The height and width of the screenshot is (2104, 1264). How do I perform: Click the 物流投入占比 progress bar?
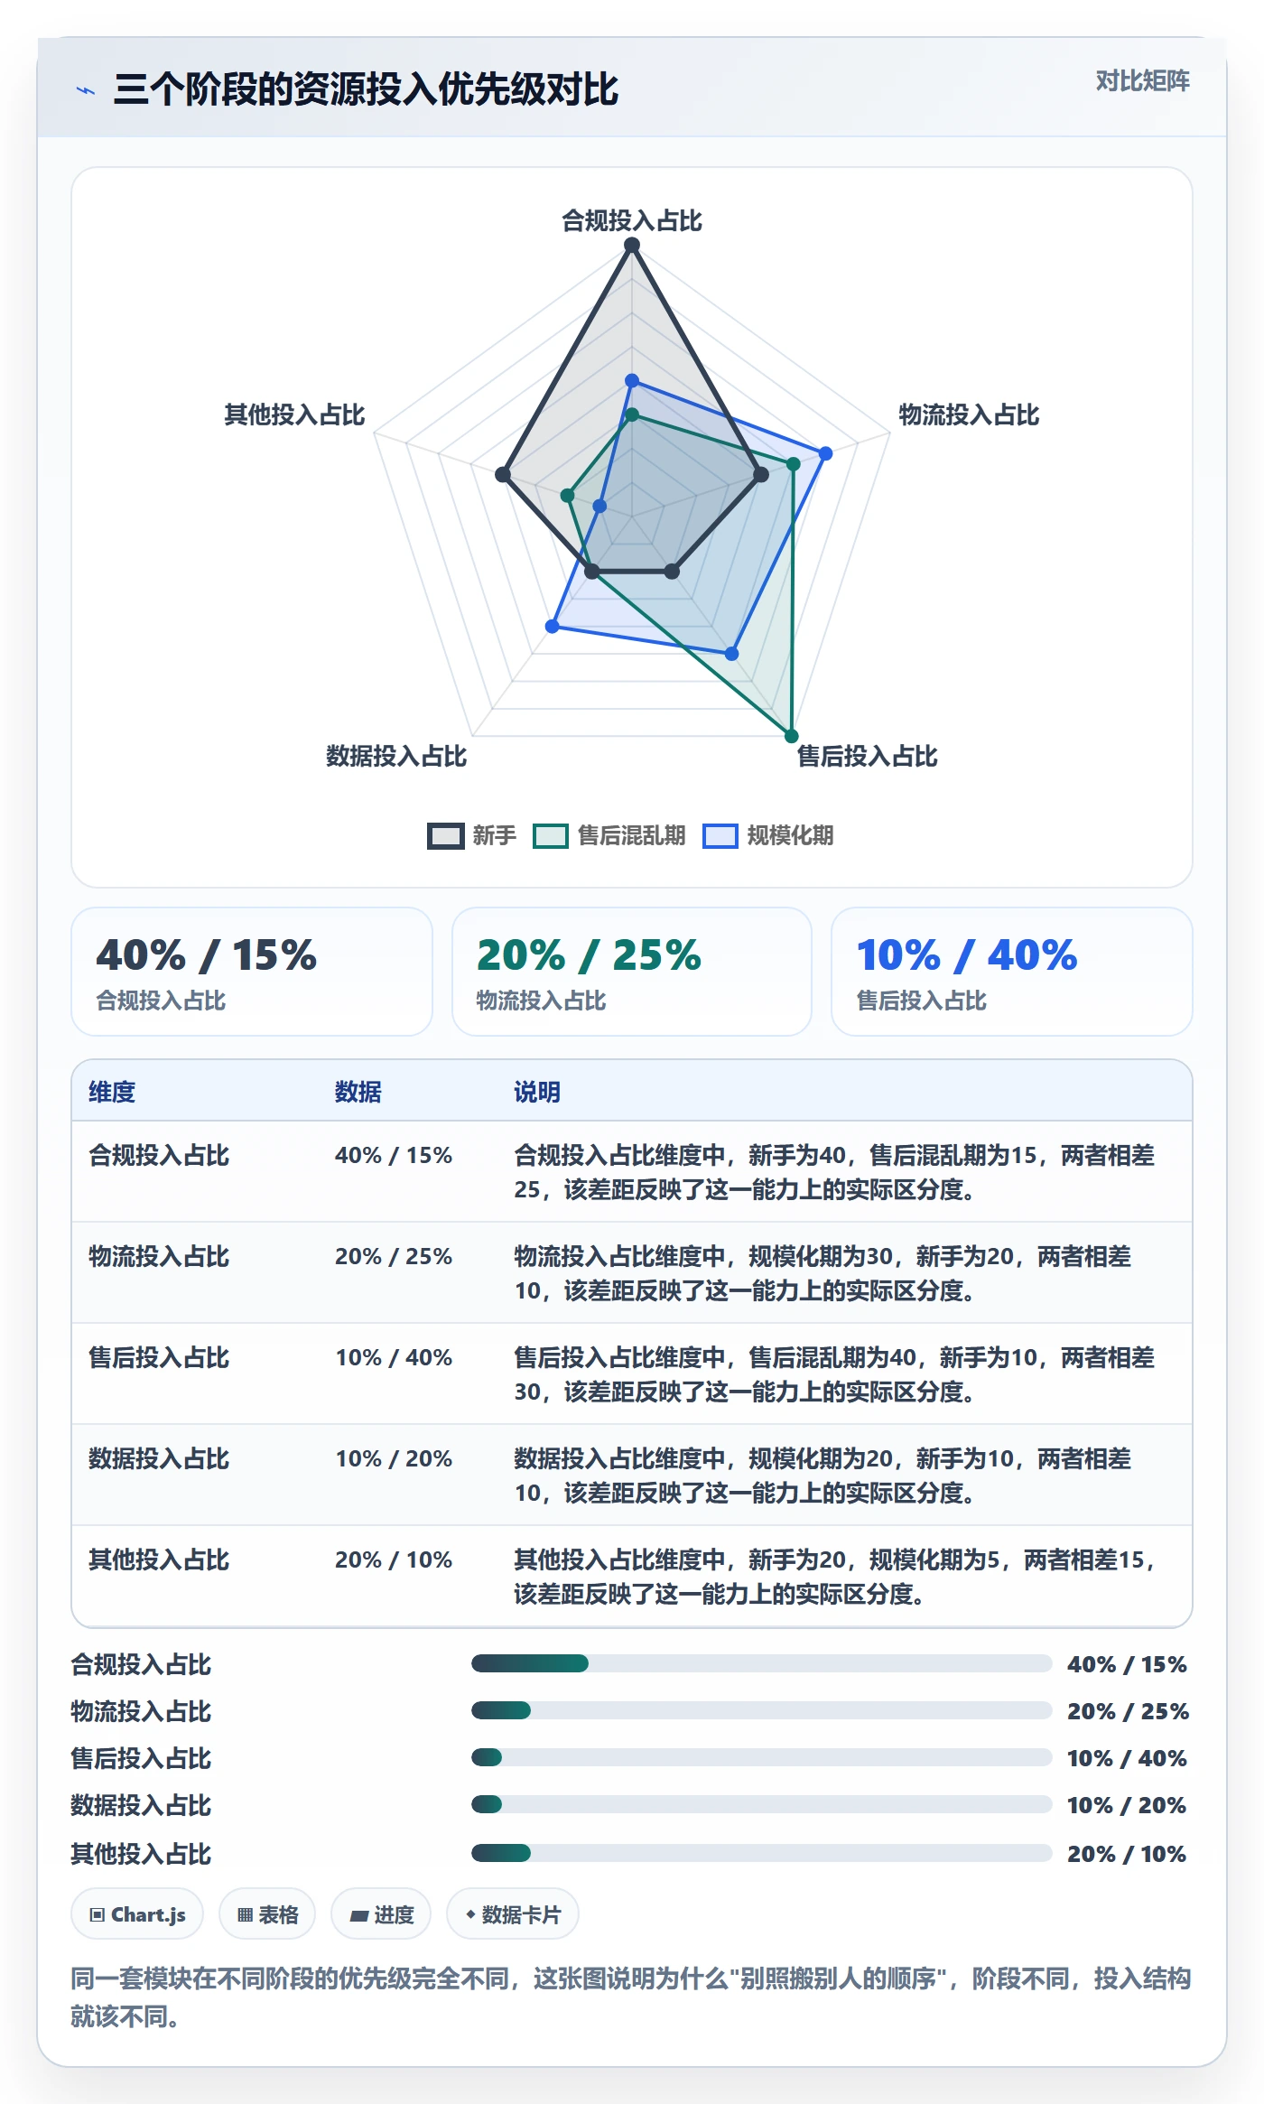coord(761,1710)
